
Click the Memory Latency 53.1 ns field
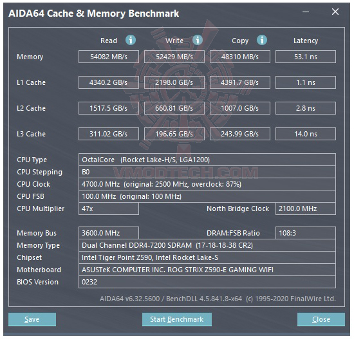coord(306,57)
